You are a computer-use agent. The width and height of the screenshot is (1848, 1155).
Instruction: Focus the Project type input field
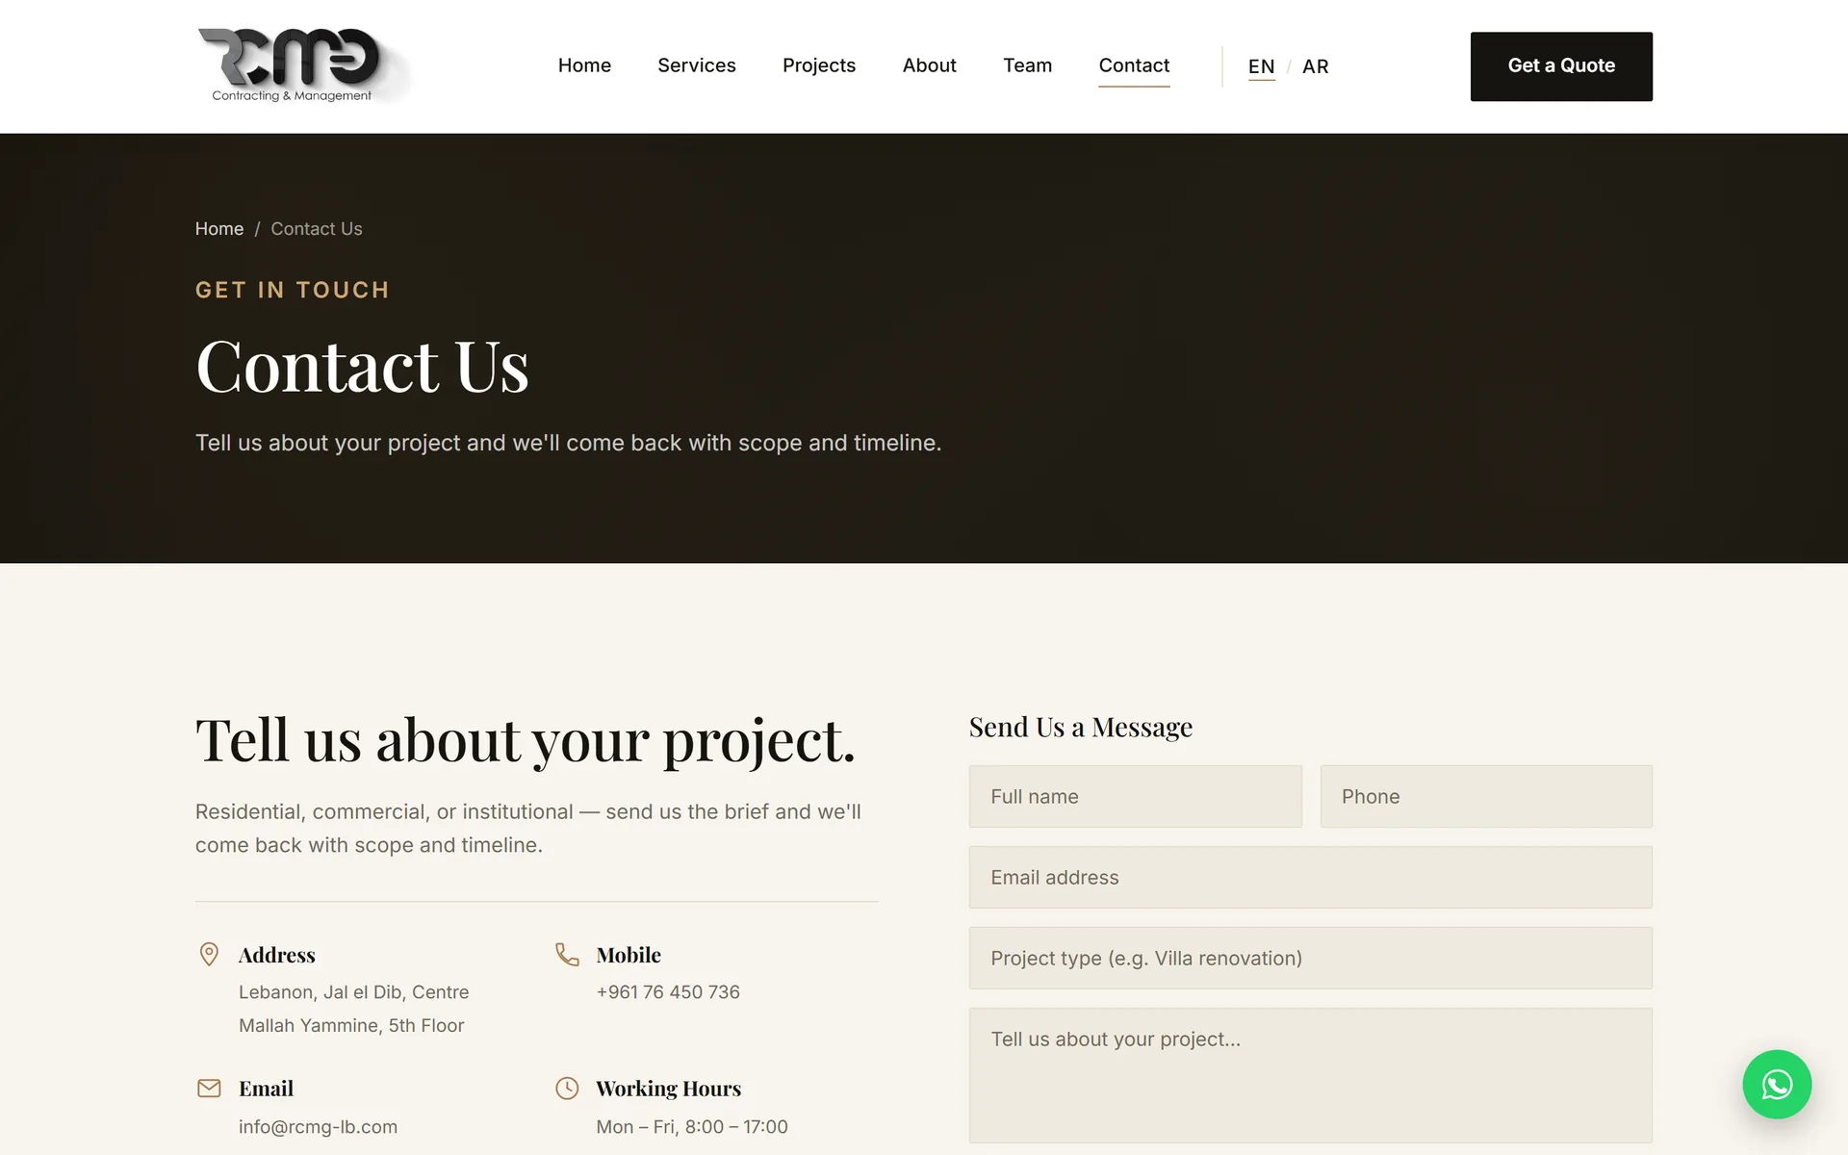(x=1311, y=958)
